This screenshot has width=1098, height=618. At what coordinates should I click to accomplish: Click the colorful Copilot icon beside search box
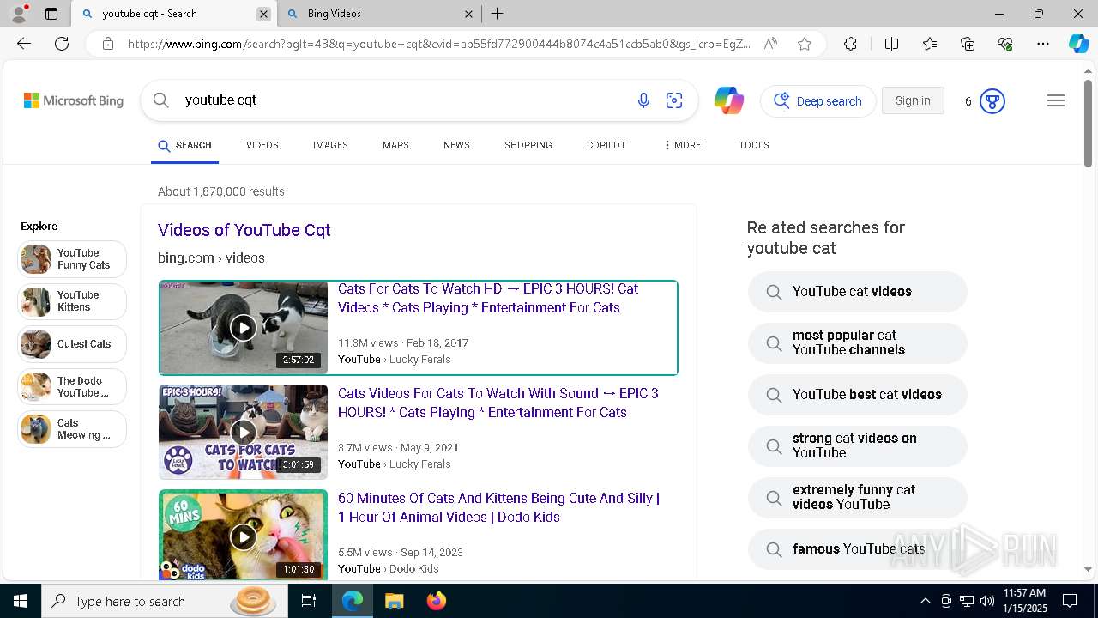click(728, 100)
